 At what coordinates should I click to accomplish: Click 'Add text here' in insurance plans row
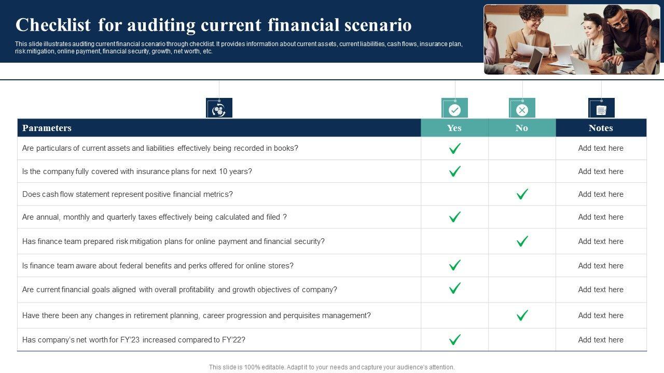[x=601, y=171]
